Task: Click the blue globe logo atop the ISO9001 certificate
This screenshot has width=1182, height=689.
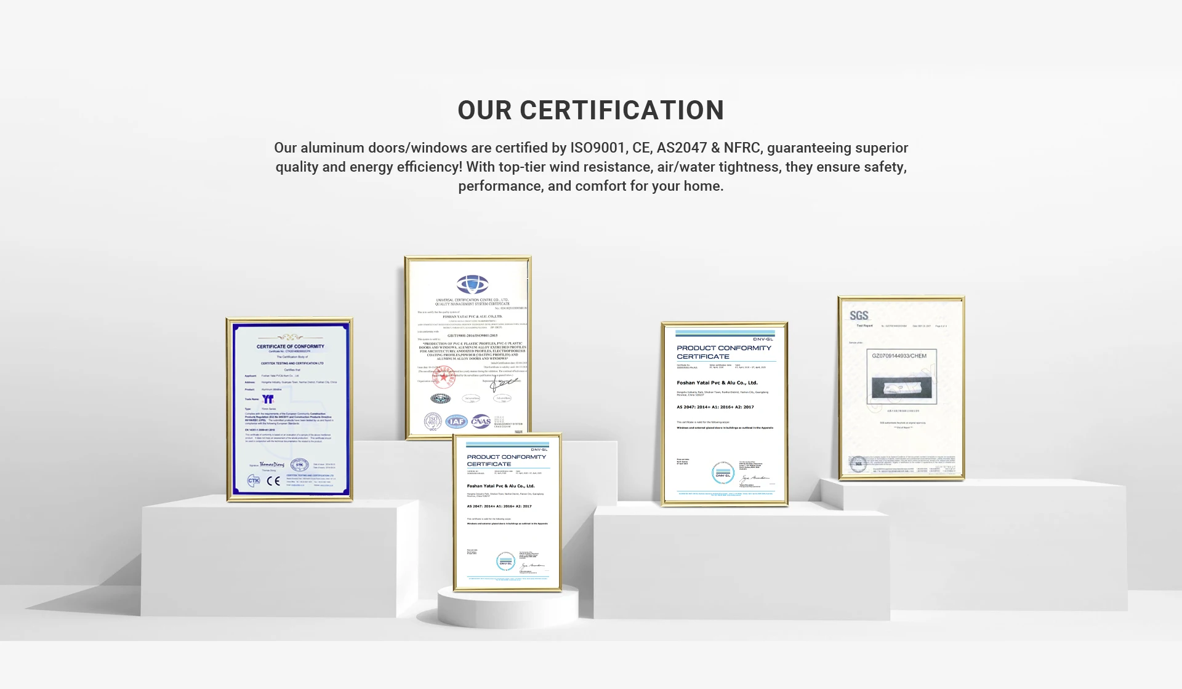Action: 472,284
